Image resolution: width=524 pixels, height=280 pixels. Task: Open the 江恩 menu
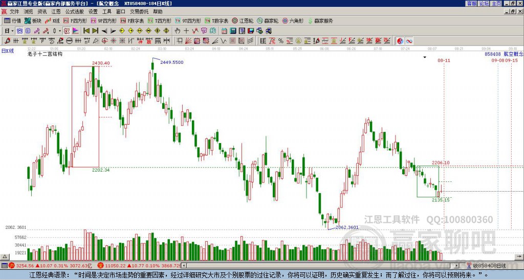tap(56, 12)
